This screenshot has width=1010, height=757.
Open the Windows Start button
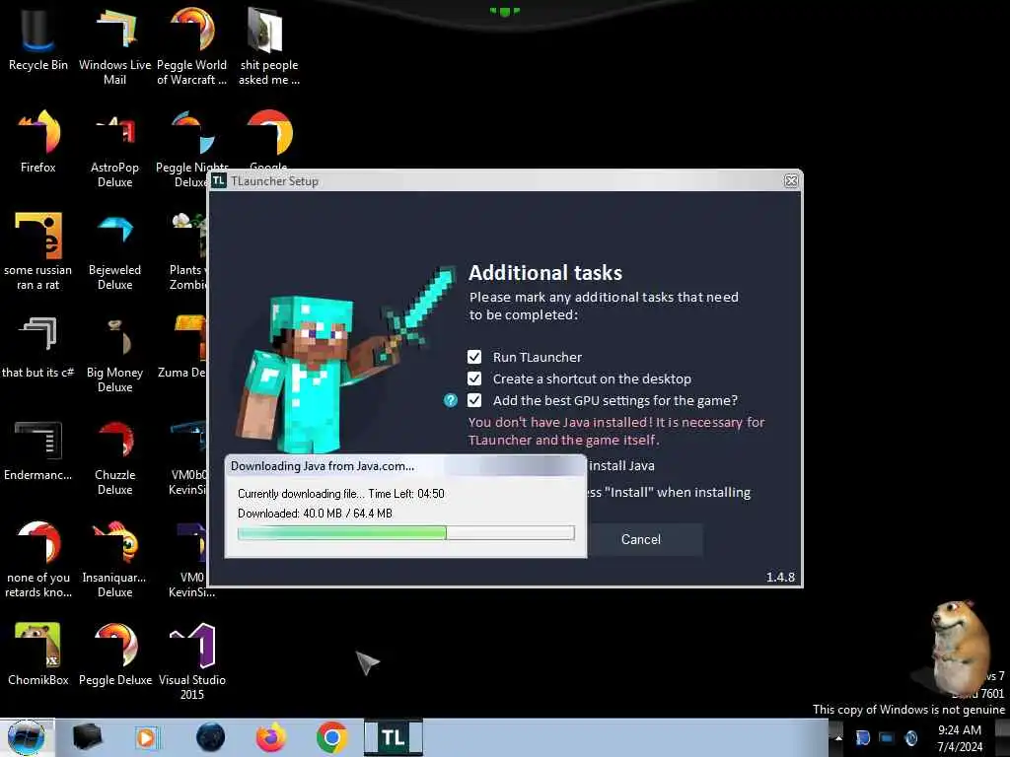pos(27,737)
